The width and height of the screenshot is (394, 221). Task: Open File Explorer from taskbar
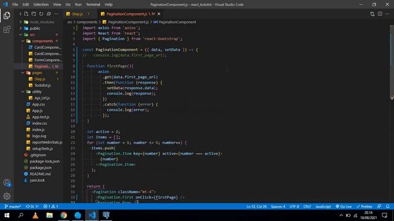[x=49, y=215]
